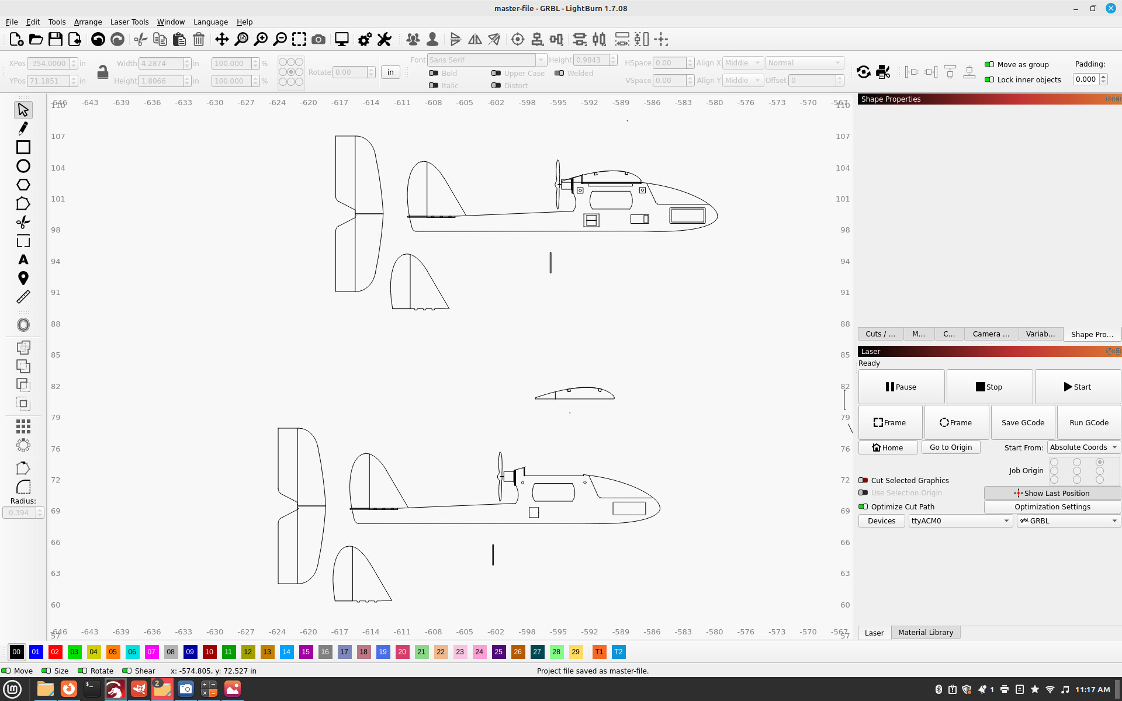
Task: Zoom out with magnifier minus
Action: [280, 39]
